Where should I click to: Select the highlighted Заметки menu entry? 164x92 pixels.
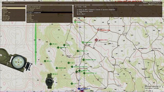[x=14, y=8]
